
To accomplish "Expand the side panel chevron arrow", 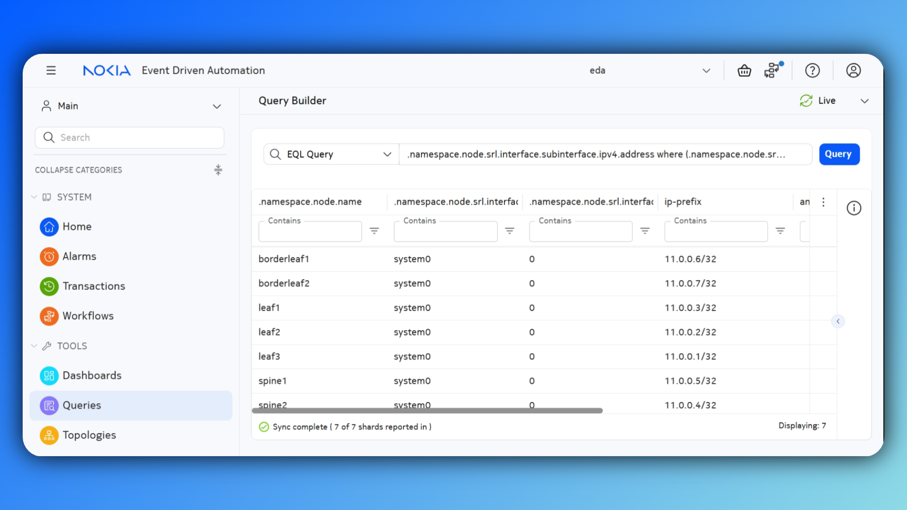I will [x=838, y=322].
